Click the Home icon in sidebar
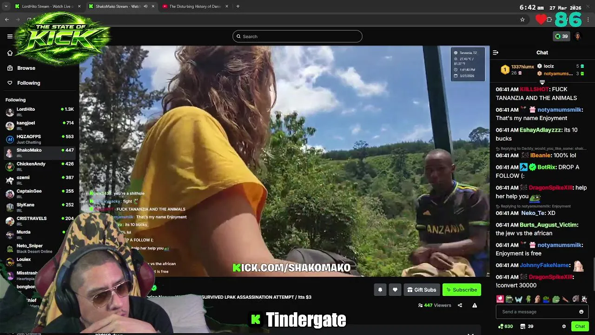Screen dimensions: 595x335 point(10,53)
